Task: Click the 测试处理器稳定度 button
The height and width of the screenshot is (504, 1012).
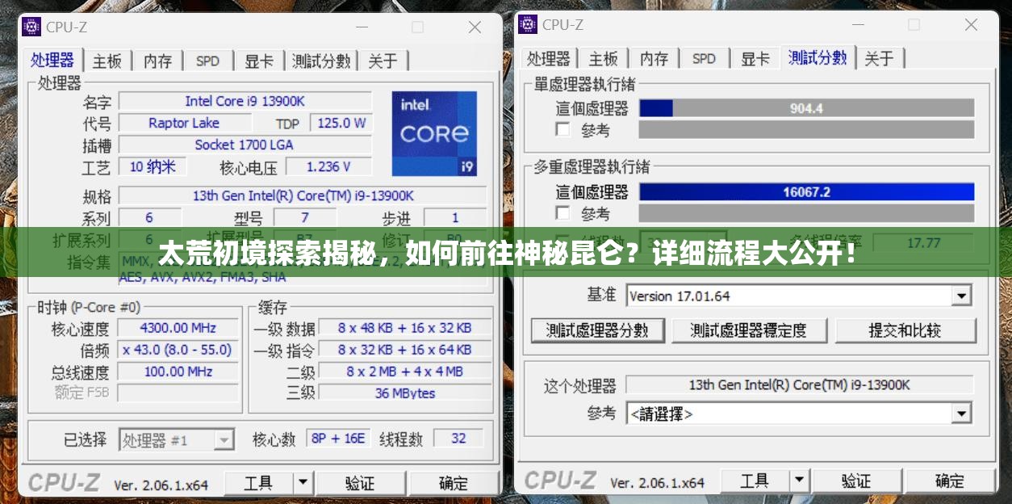Action: 750,330
